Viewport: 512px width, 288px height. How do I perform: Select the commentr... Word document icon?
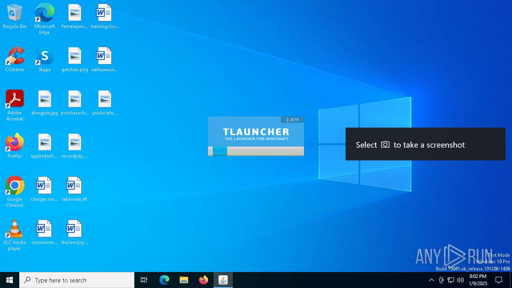(x=44, y=233)
